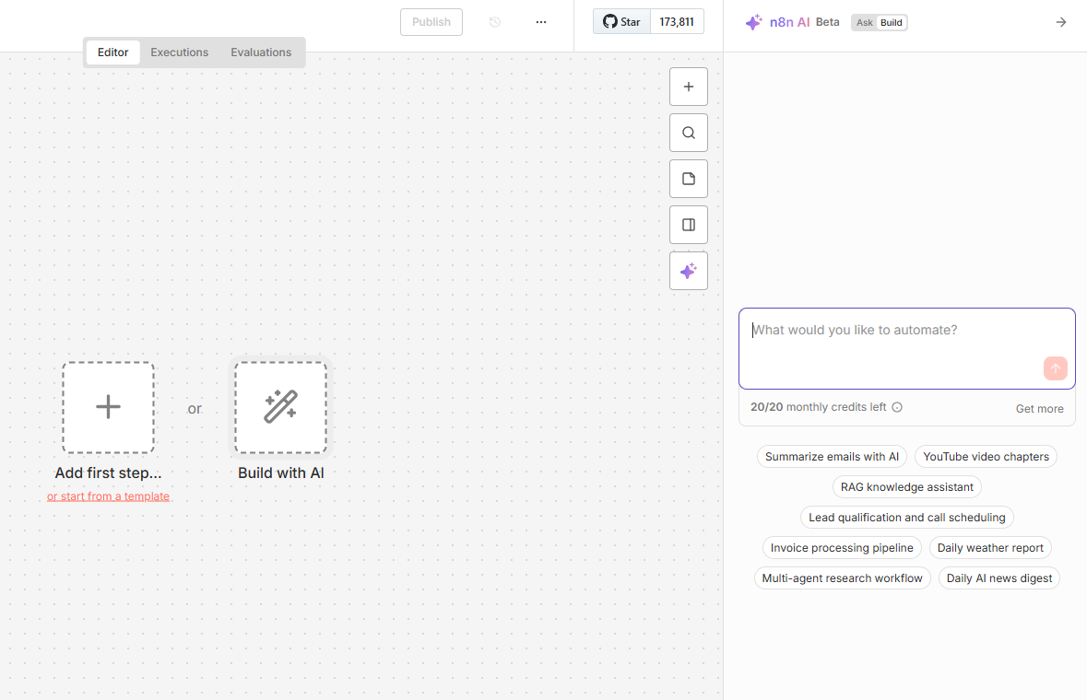Collapse the AI panel with arrow icon
Screen dimensions: 1087x700
click(1060, 22)
